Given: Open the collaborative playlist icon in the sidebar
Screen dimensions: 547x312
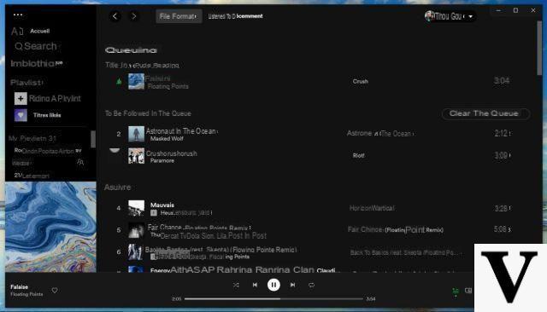Looking at the screenshot, I should click(80, 162).
